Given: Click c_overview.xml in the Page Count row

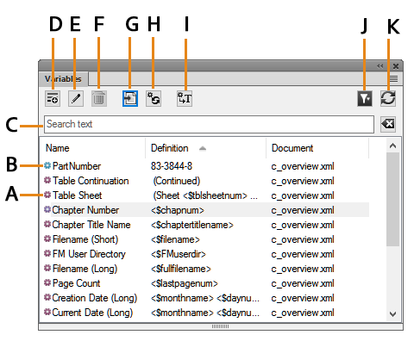Looking at the screenshot, I should (303, 283).
